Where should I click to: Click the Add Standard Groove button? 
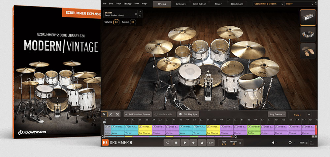pos(138,114)
